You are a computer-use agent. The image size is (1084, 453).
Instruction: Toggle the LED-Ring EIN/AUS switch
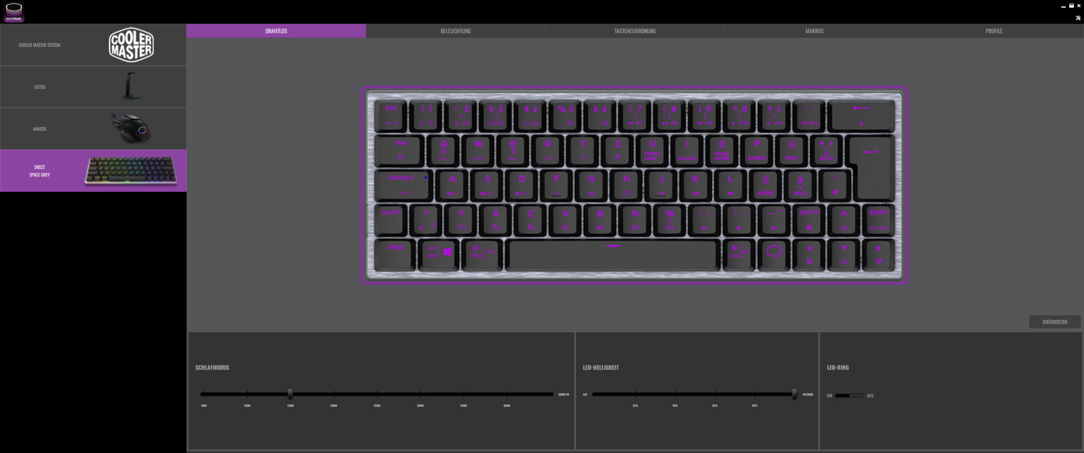849,395
